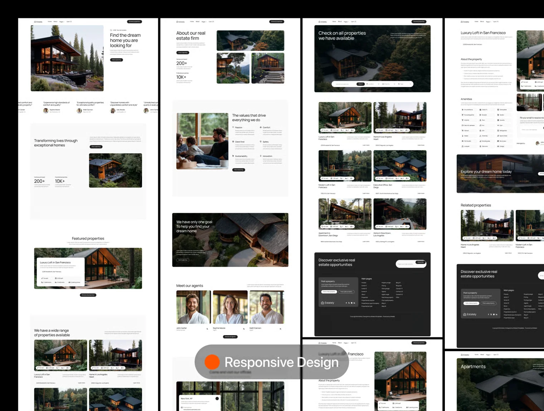Click Post a free property on the Check on all properties page

tap(329, 292)
